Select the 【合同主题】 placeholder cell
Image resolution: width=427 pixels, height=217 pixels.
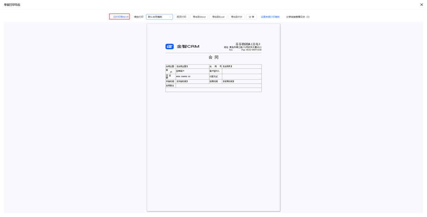pyautogui.click(x=192, y=66)
